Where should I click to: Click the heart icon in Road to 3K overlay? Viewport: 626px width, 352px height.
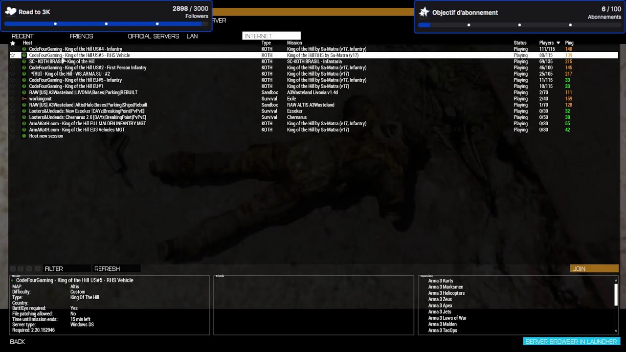tap(10, 11)
